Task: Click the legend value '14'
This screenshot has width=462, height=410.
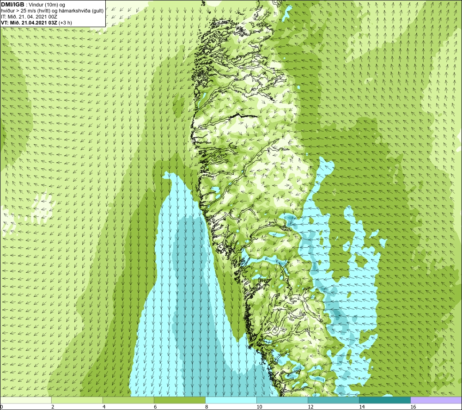Action: coord(362,407)
